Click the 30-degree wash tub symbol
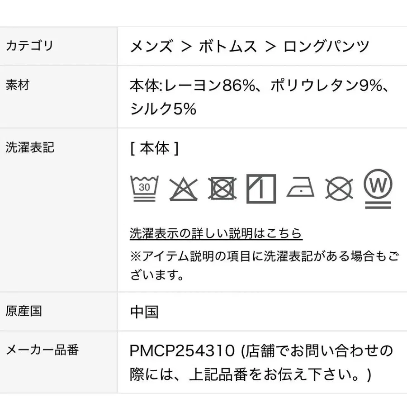Image resolution: width=407 pixels, height=407 pixels. coord(144,187)
